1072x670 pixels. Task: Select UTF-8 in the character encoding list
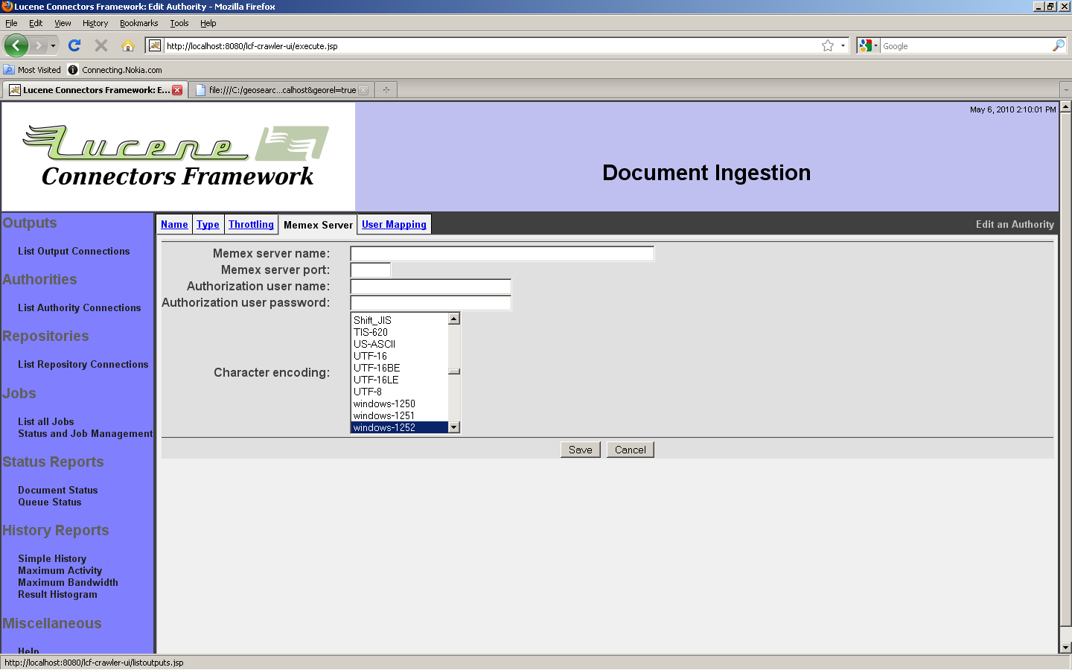point(368,392)
